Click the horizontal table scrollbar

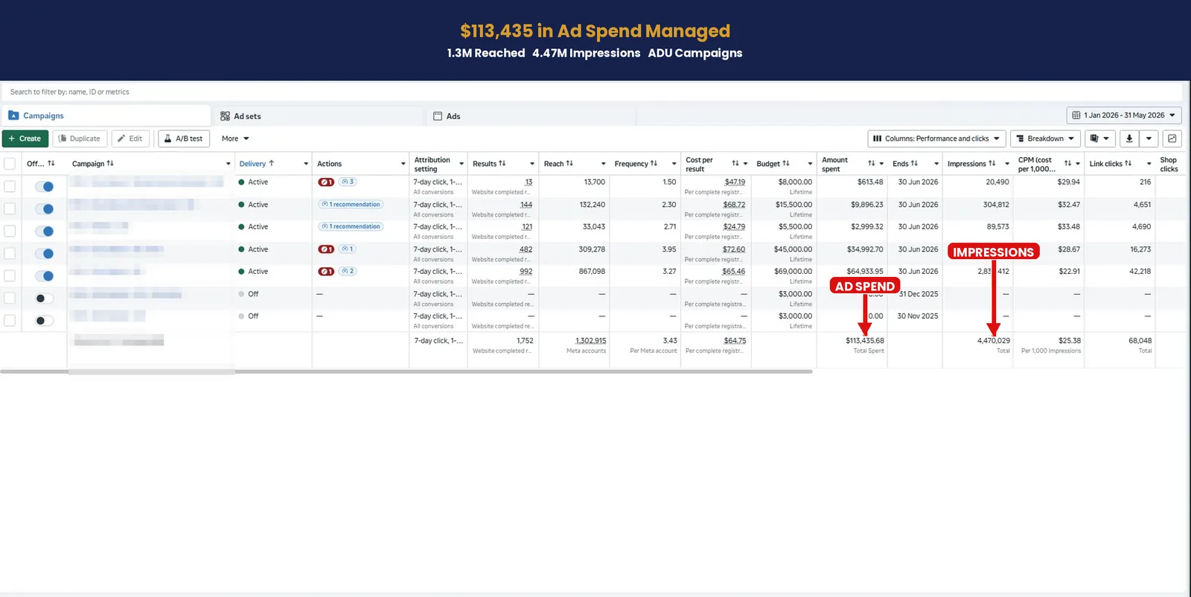tap(406, 371)
